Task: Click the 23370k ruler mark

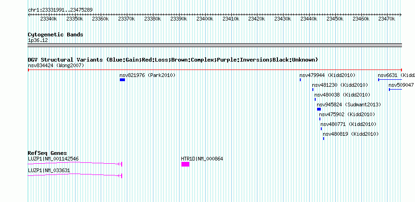Action: [x=126, y=19]
